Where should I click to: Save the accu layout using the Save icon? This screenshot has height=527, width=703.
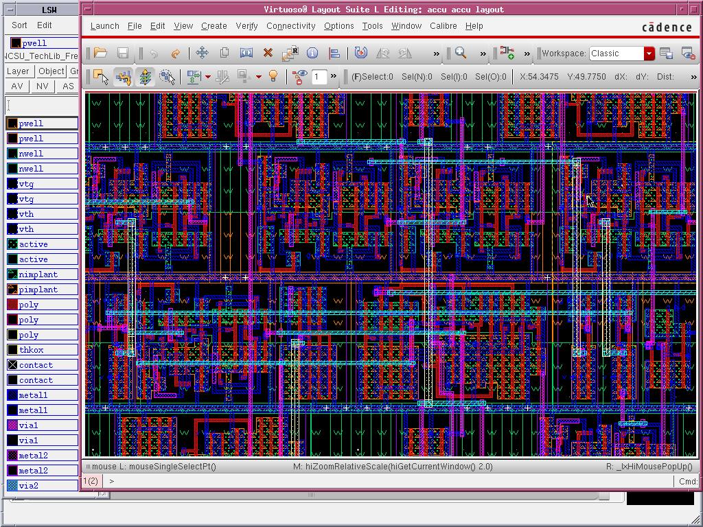click(124, 52)
